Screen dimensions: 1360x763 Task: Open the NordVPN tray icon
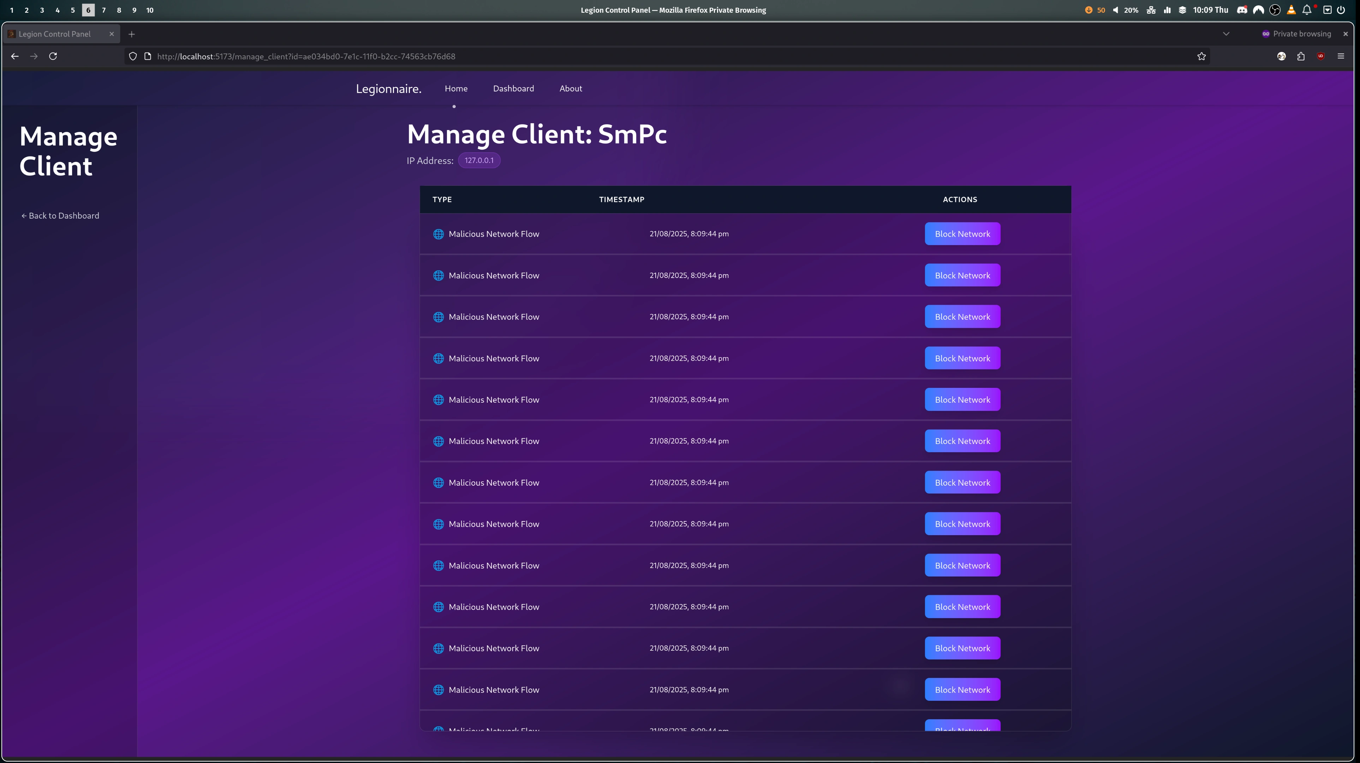(x=1259, y=10)
